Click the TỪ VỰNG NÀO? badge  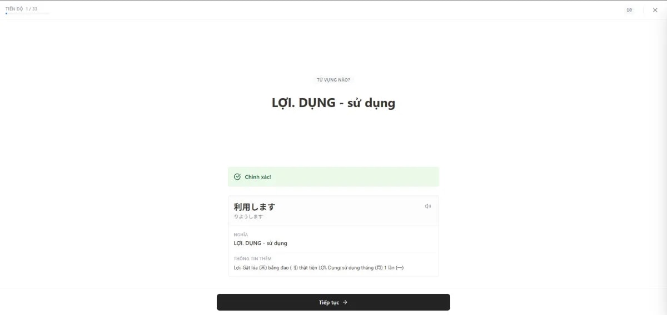point(333,80)
